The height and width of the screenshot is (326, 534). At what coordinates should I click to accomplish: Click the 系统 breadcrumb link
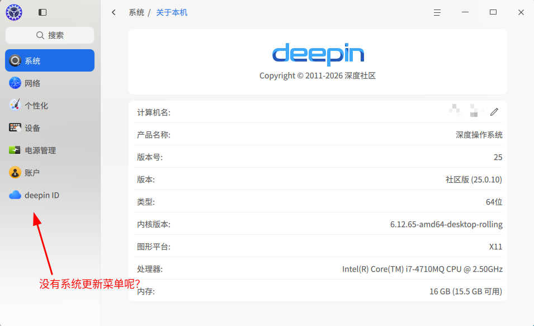pyautogui.click(x=136, y=13)
